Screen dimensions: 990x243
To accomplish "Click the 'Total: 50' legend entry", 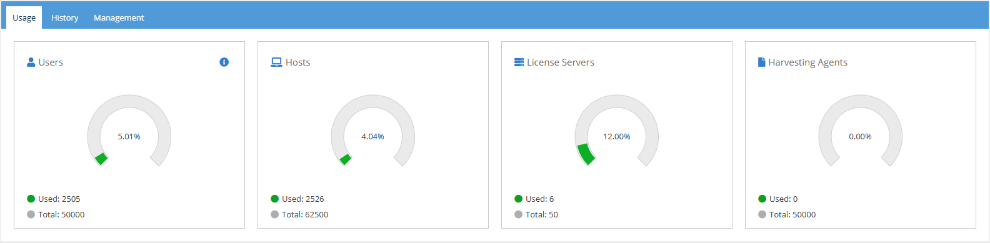I will tap(536, 214).
